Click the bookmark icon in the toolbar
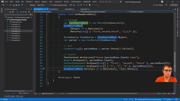 (x=90, y=5)
